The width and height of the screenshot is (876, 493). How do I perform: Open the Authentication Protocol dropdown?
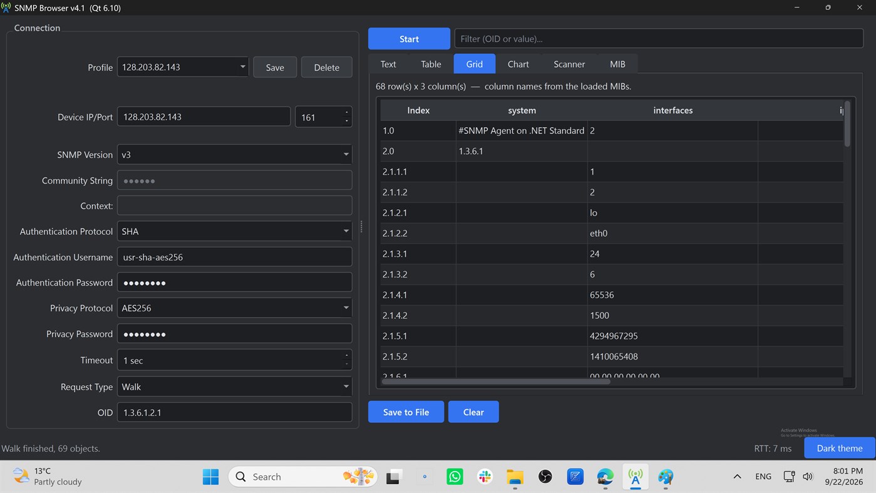tap(234, 231)
